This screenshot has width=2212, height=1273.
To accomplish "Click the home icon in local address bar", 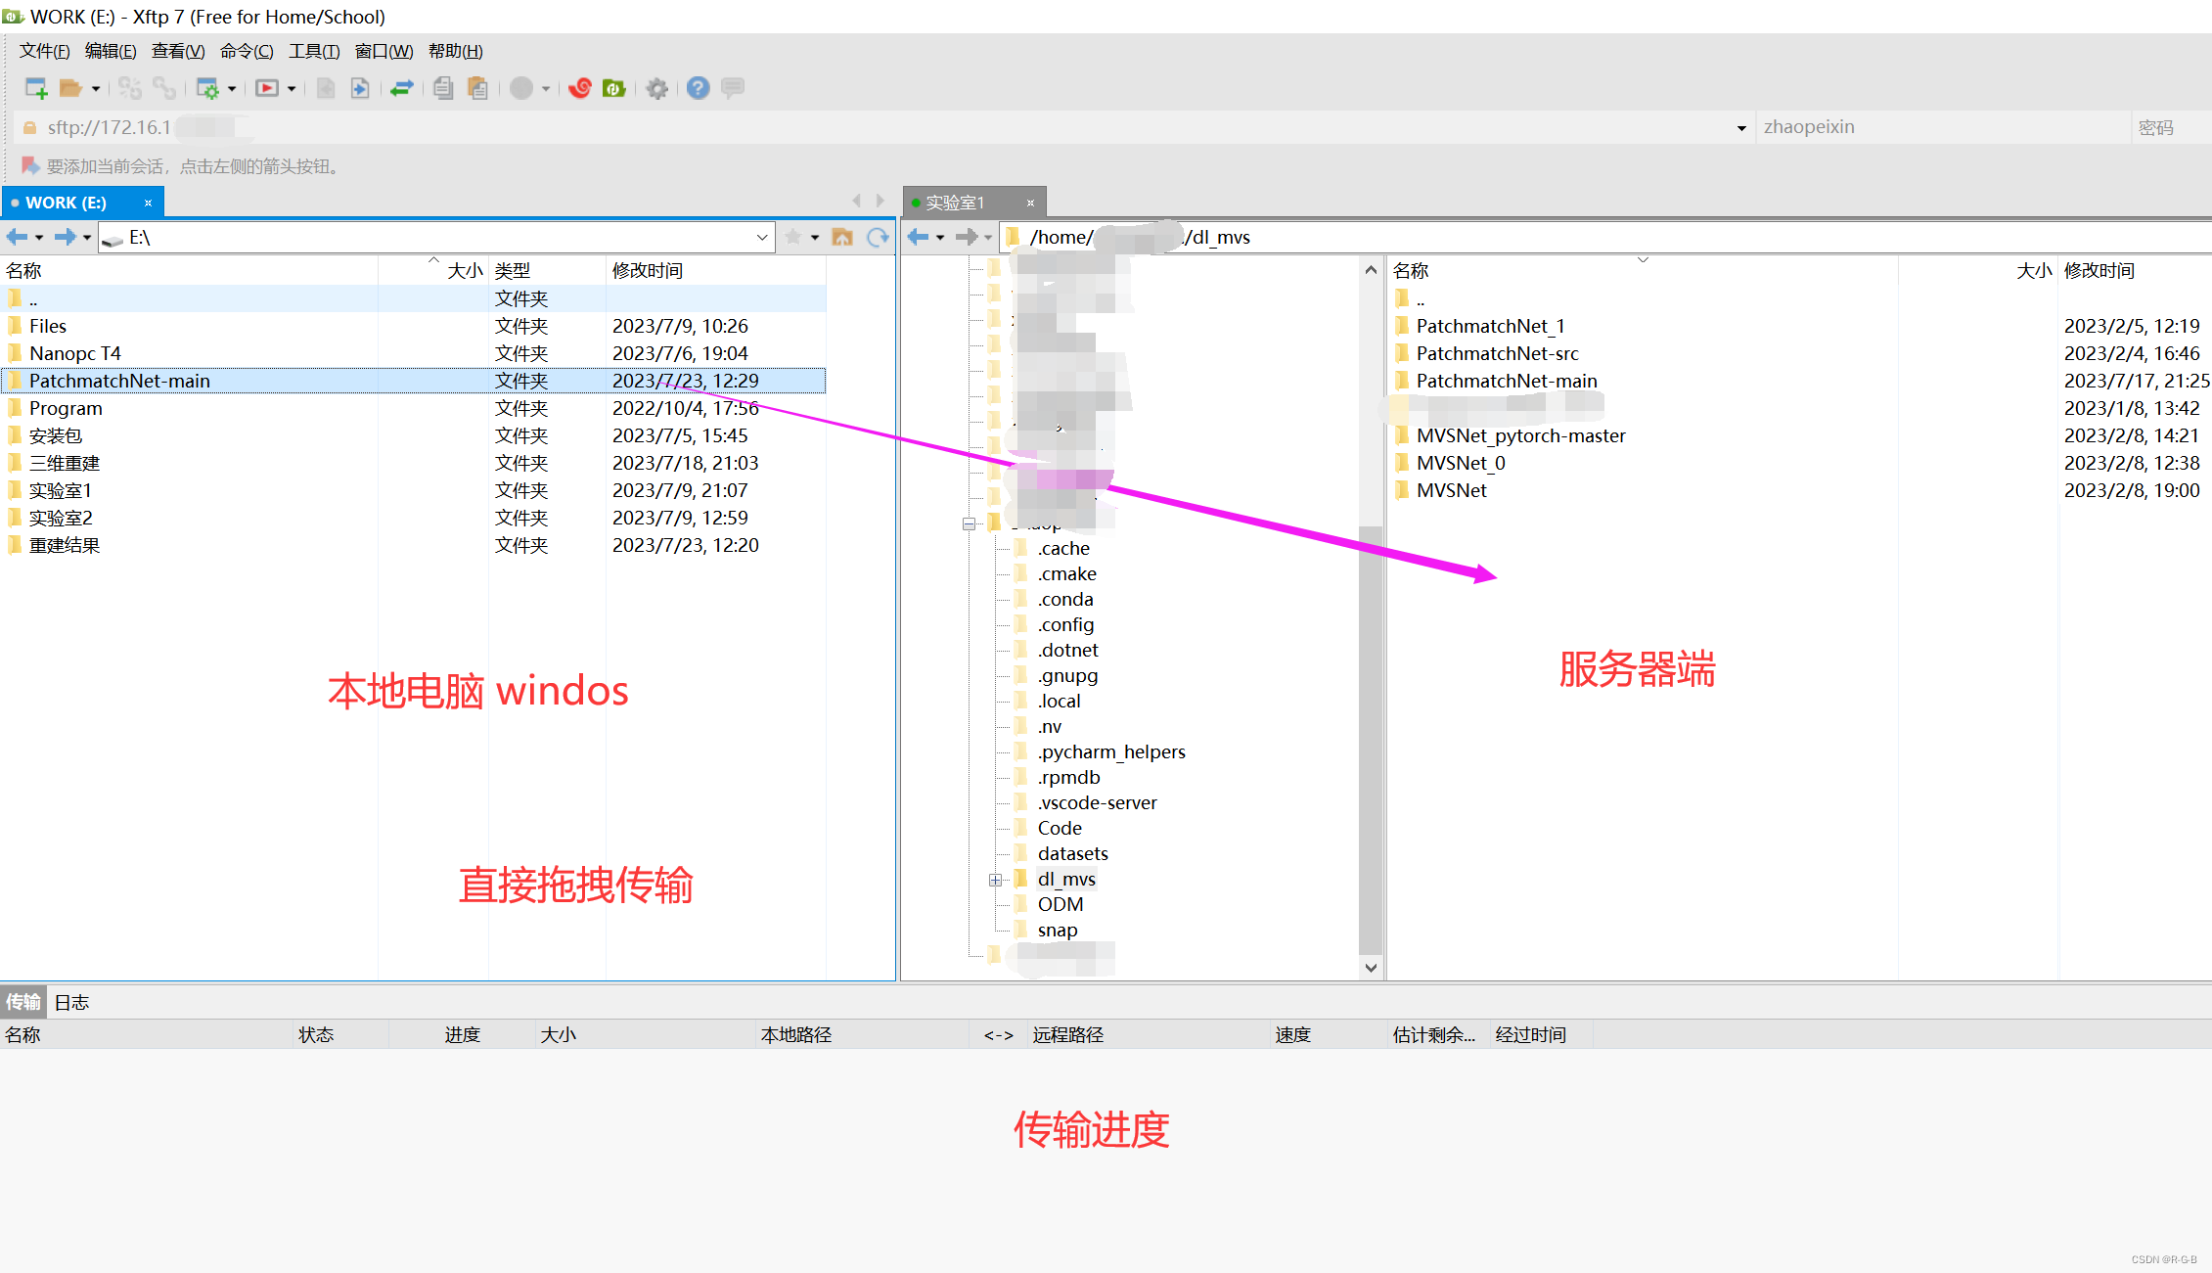I will click(842, 236).
